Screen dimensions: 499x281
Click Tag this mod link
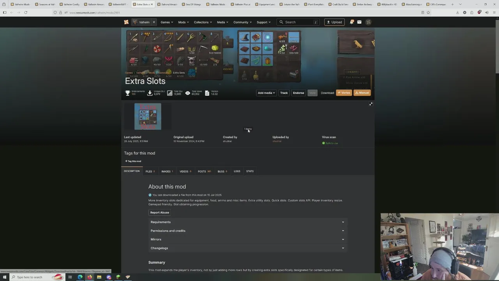click(133, 161)
